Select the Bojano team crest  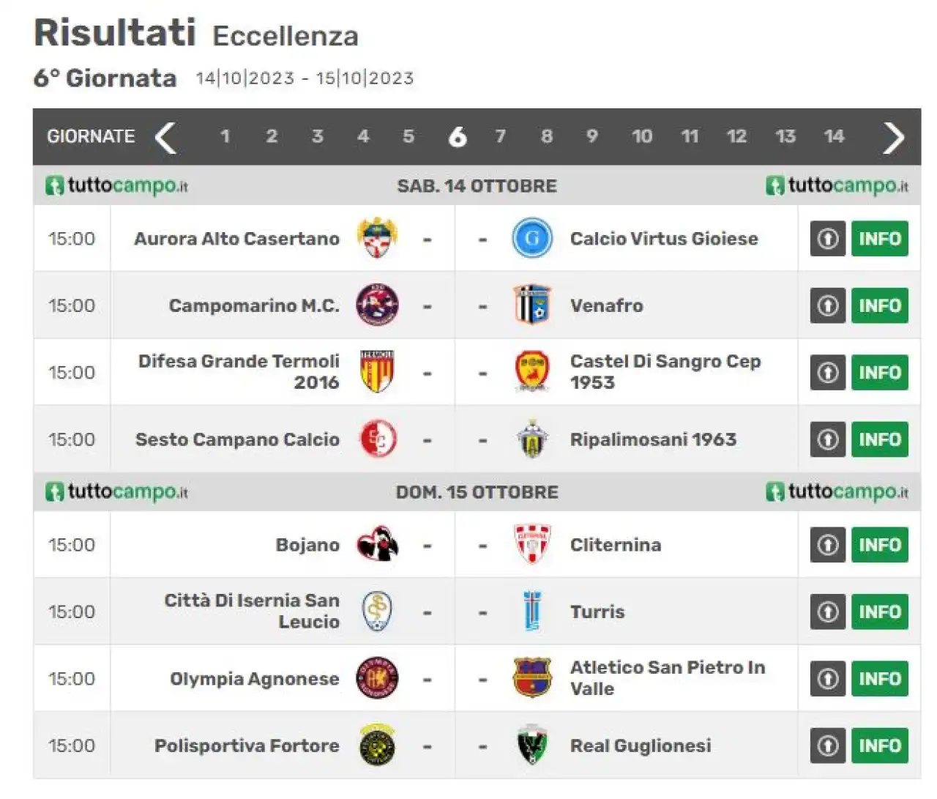coord(378,544)
